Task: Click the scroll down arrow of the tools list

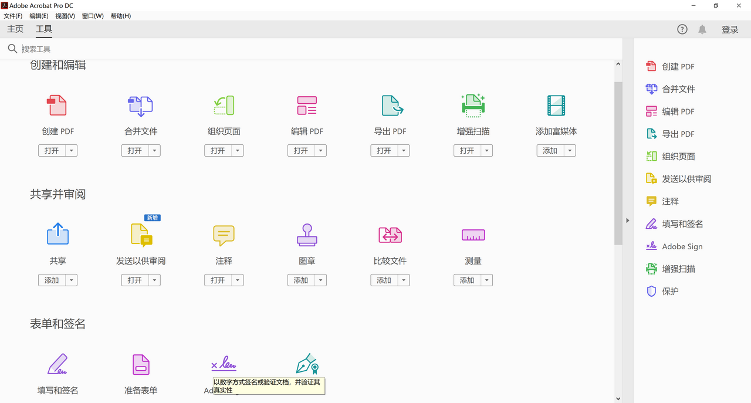Action: click(618, 398)
